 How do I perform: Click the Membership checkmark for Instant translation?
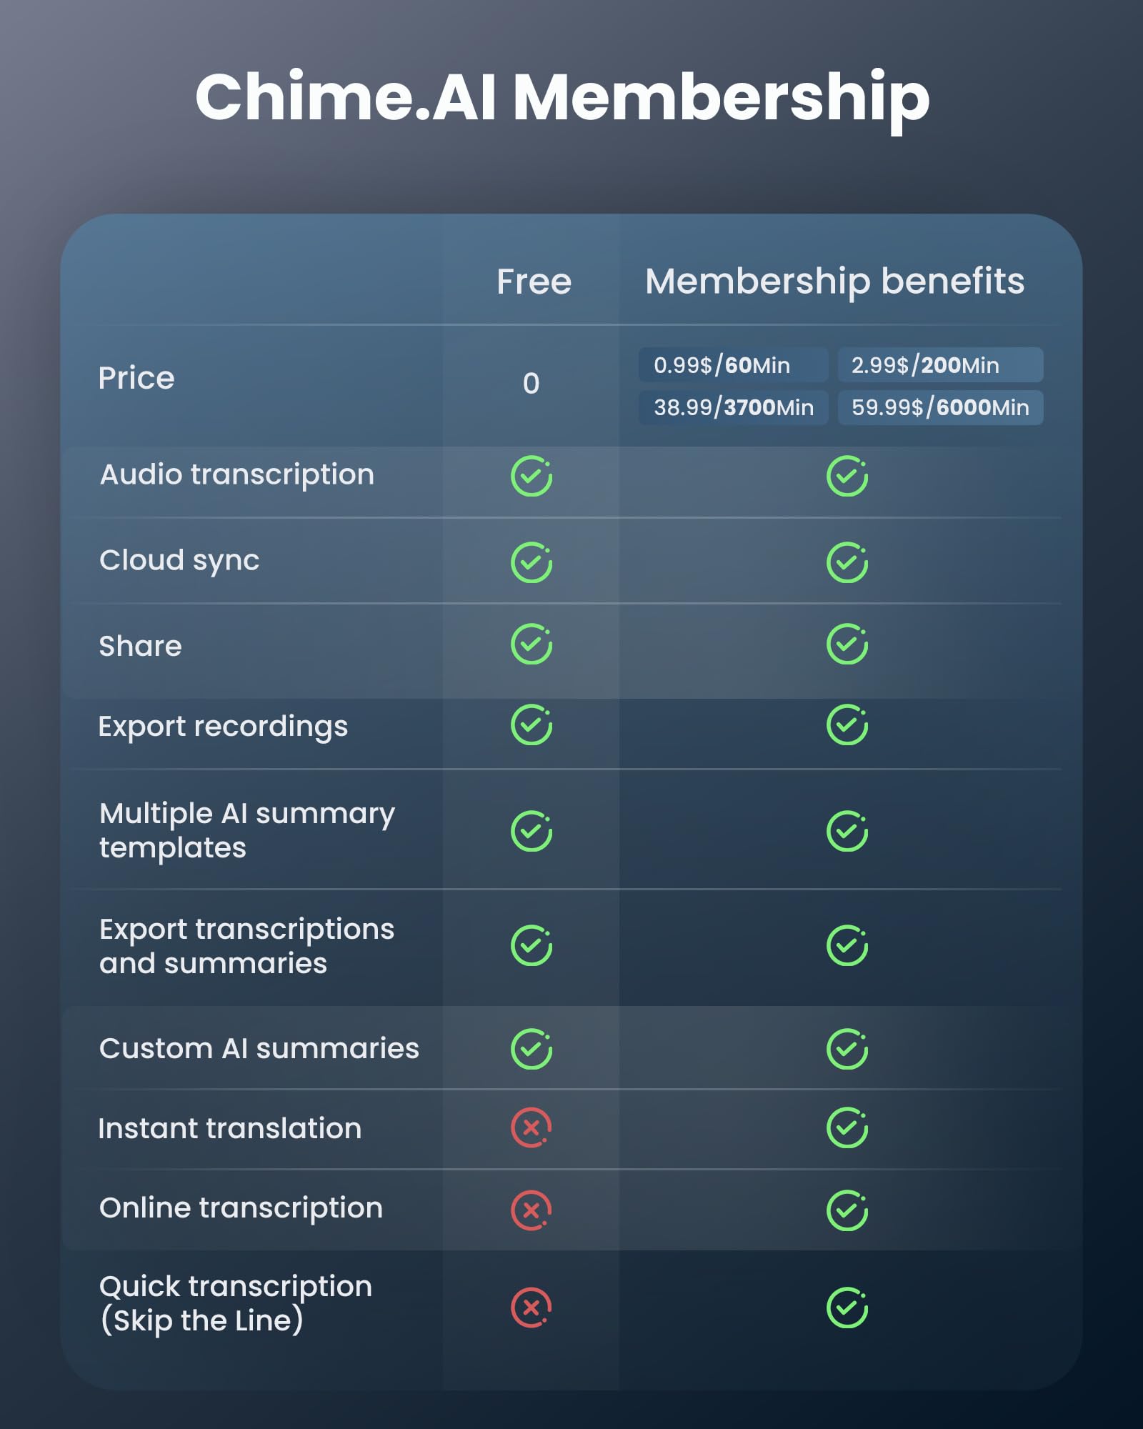tap(847, 1128)
